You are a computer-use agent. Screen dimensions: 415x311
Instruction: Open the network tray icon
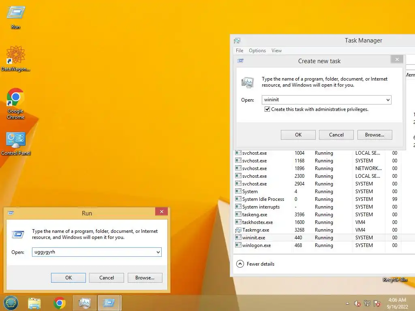pos(367,303)
